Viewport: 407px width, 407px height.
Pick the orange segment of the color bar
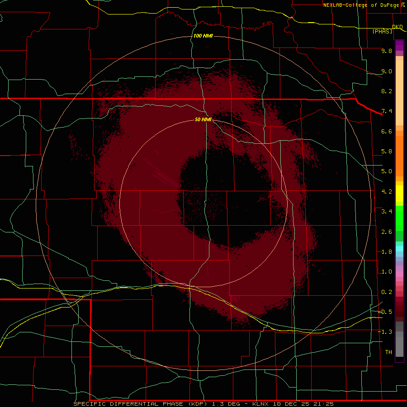(399, 156)
